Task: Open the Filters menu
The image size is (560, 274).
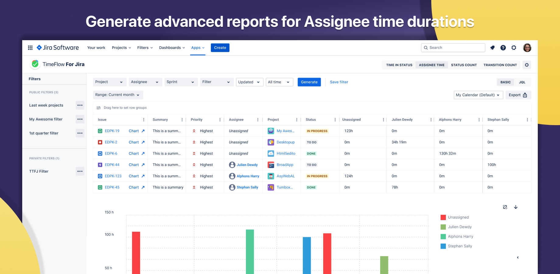Action: point(145,48)
